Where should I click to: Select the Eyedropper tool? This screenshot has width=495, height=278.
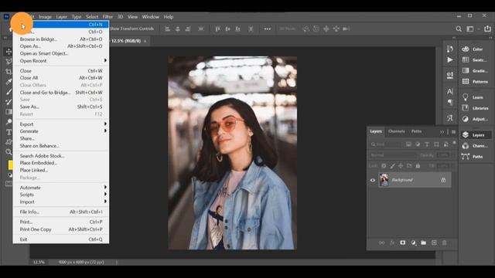[9, 82]
